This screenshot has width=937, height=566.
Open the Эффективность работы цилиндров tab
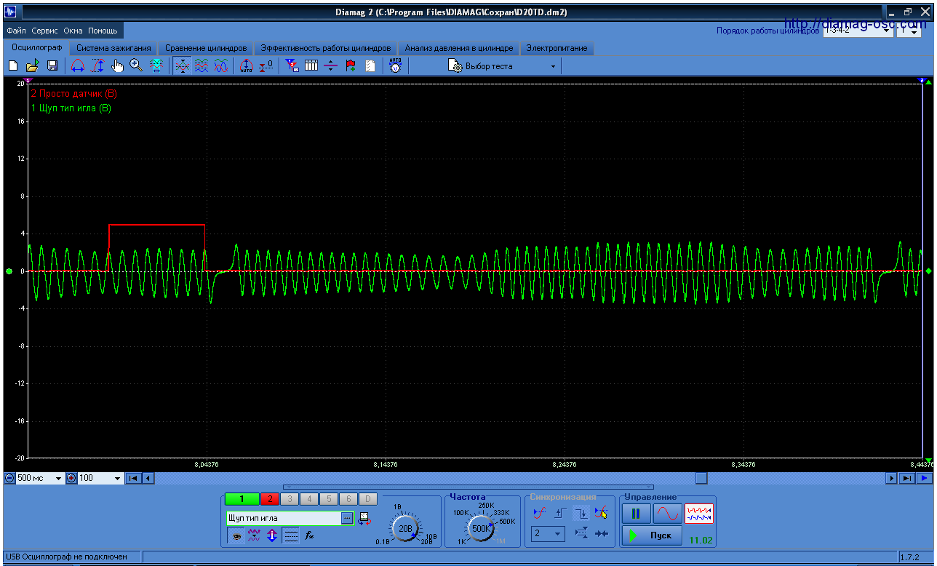(326, 48)
